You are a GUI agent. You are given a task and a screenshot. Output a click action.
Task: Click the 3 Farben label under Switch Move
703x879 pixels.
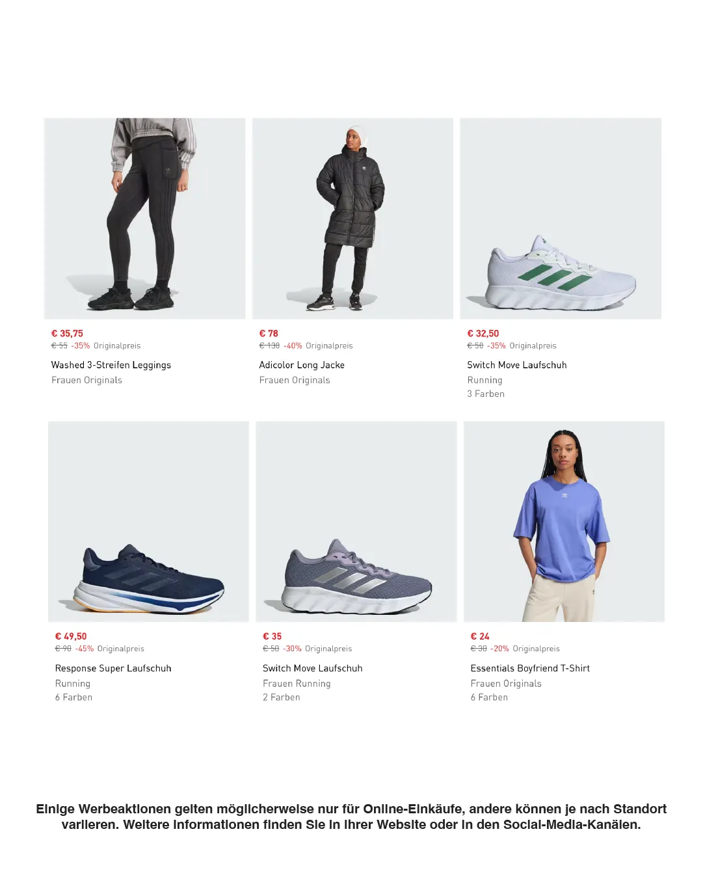[486, 394]
